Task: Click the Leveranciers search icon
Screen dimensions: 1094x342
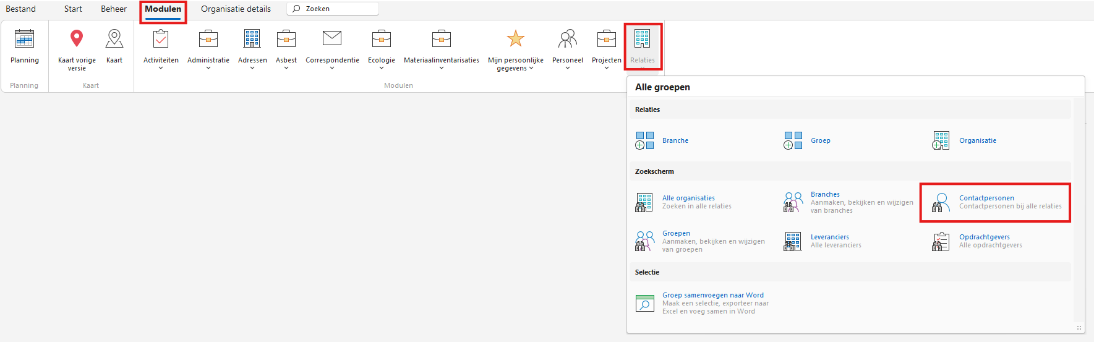Action: 792,241
